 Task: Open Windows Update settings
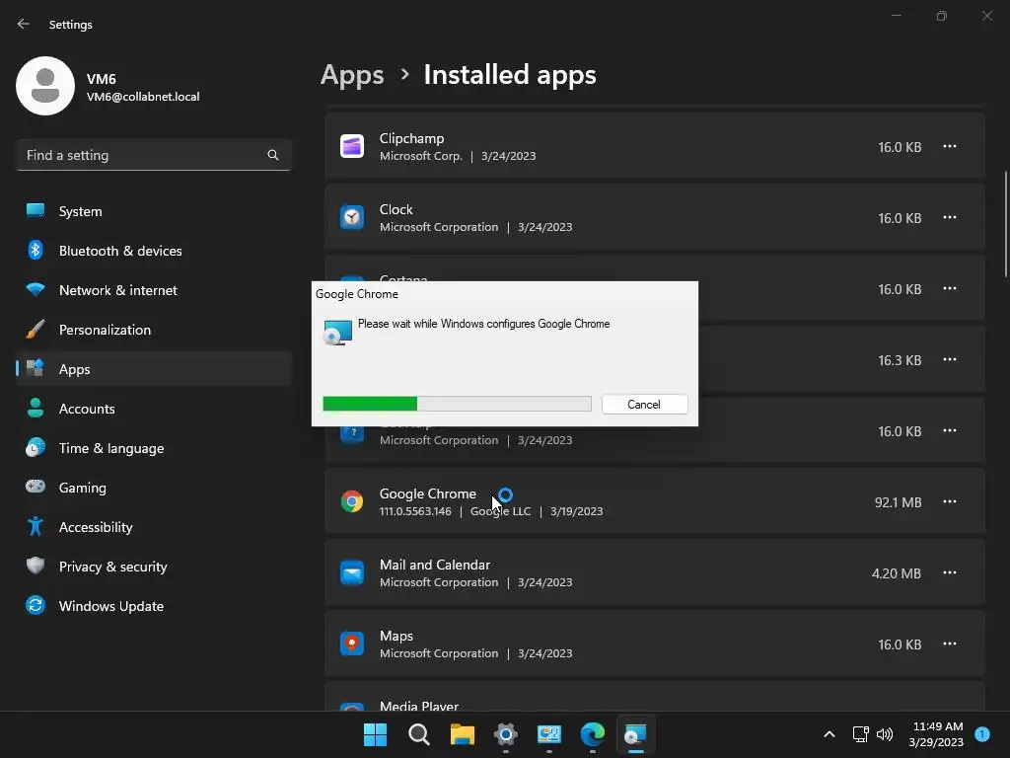click(153, 606)
